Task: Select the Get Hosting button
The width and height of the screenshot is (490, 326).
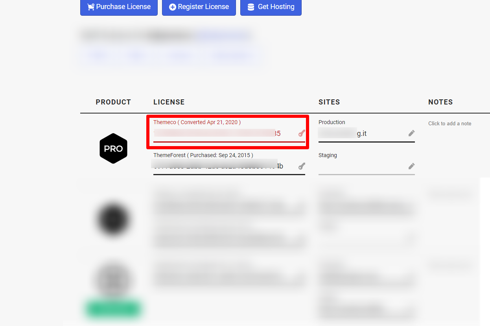Action: click(x=271, y=7)
